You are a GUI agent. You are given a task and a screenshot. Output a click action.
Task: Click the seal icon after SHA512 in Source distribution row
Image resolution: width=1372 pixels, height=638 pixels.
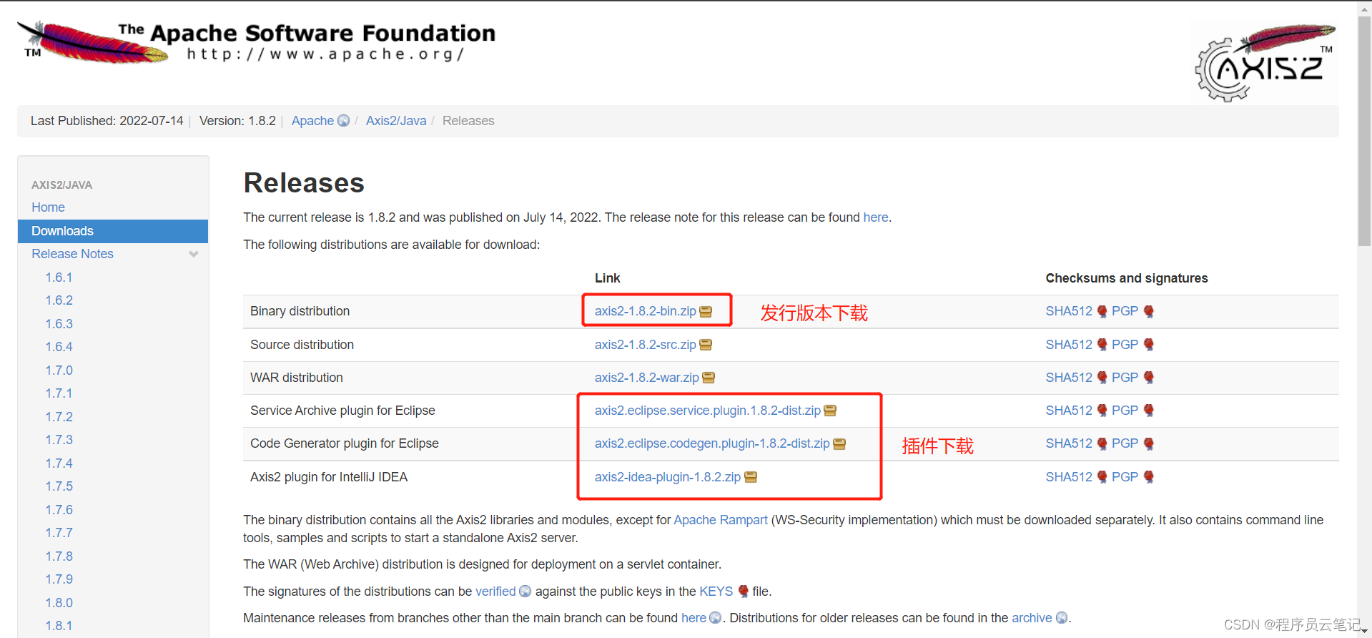coord(1102,345)
